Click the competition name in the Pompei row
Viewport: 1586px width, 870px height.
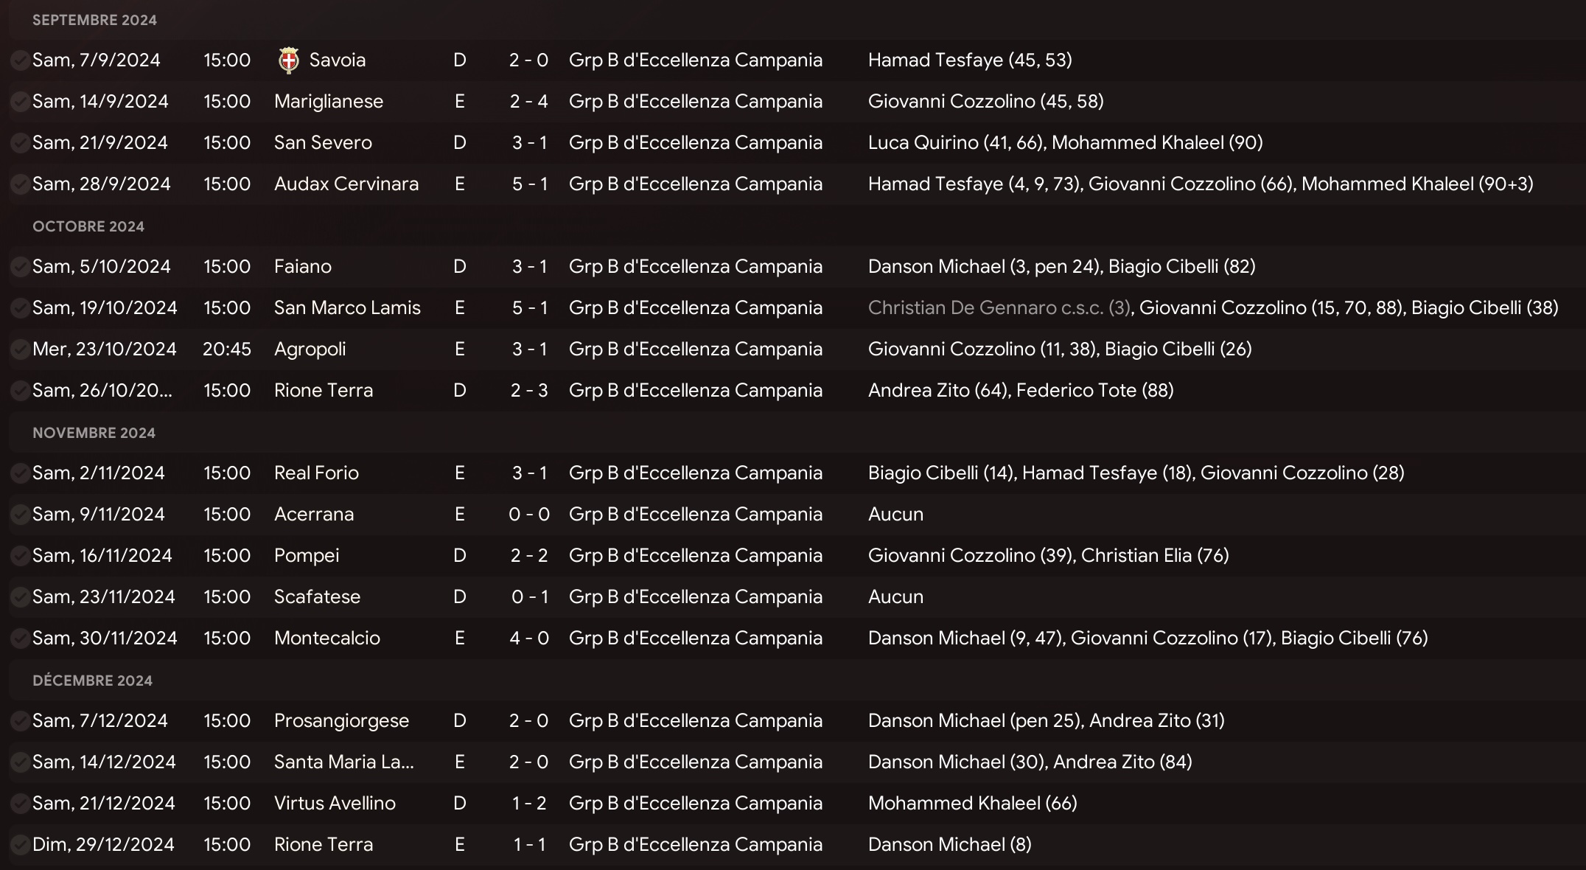[696, 556]
